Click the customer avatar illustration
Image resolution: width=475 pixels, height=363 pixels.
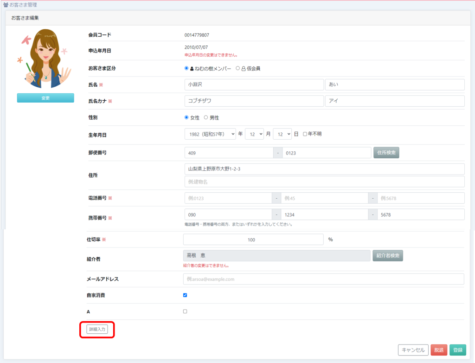(x=45, y=59)
